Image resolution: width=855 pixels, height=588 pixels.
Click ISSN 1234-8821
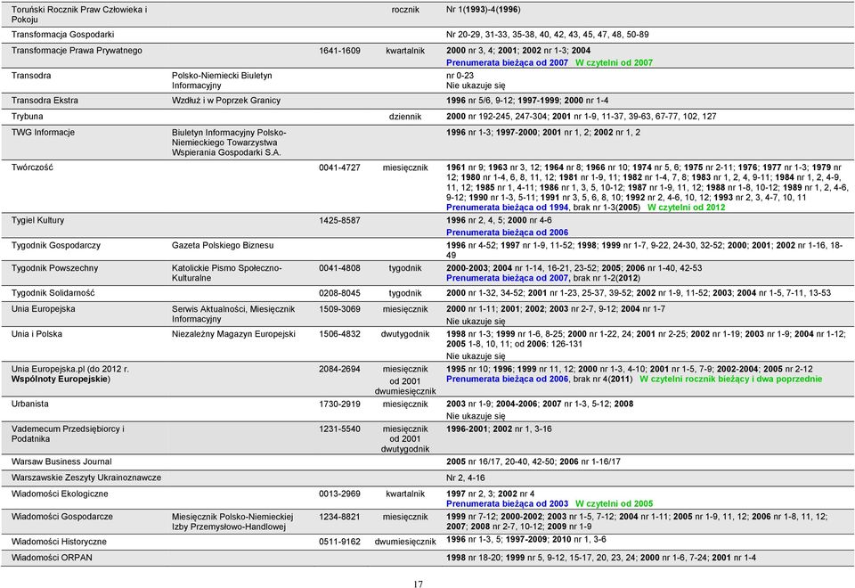pos(339,517)
